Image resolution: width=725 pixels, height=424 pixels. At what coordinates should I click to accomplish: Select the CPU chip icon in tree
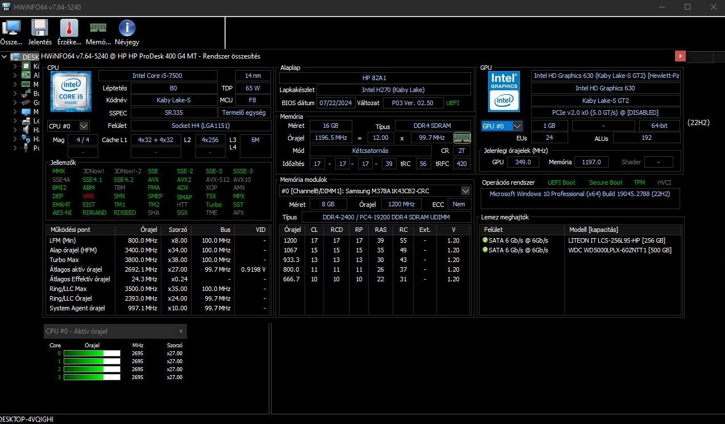point(26,66)
